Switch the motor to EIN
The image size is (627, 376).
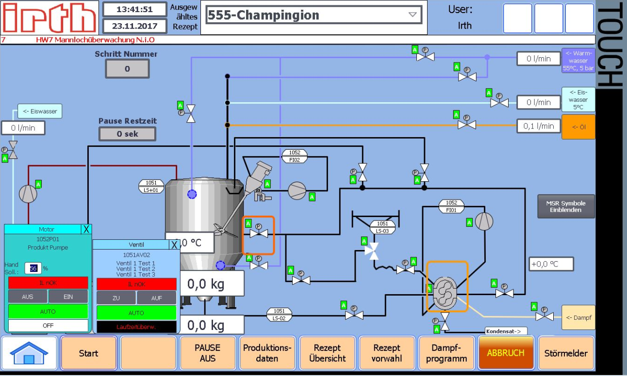[68, 297]
